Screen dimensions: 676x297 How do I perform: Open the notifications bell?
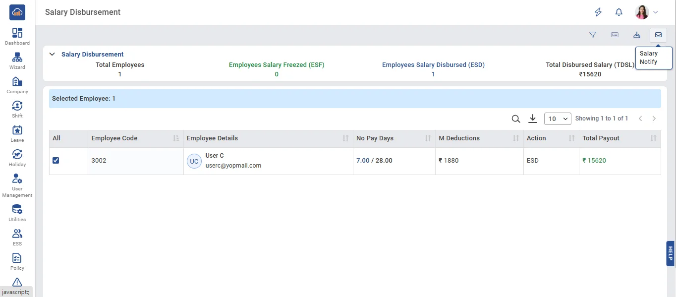619,12
